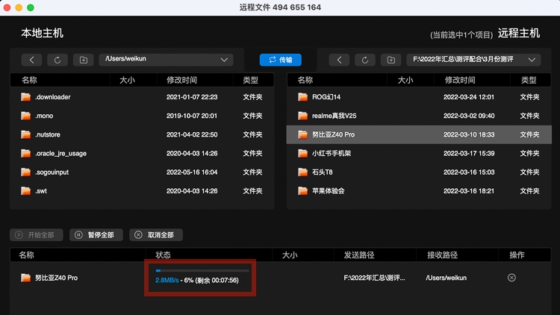This screenshot has width=560, height=315.
Task: Click folder icon of selected 努比亚Z40 Pro remote row
Action: 303,134
